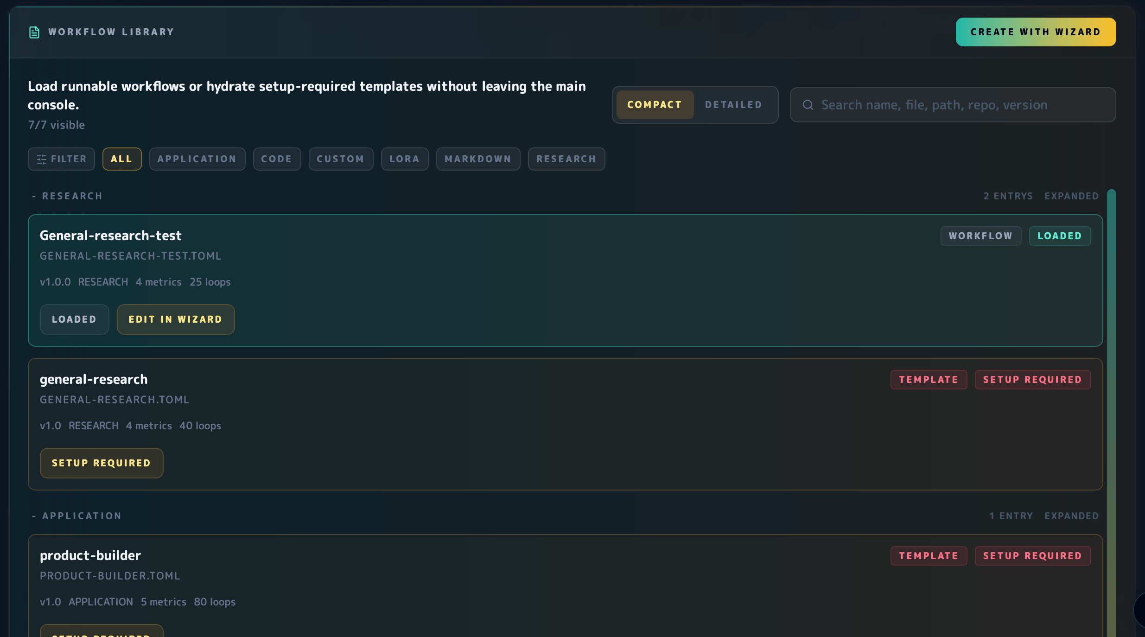Filter by Application category

197,159
